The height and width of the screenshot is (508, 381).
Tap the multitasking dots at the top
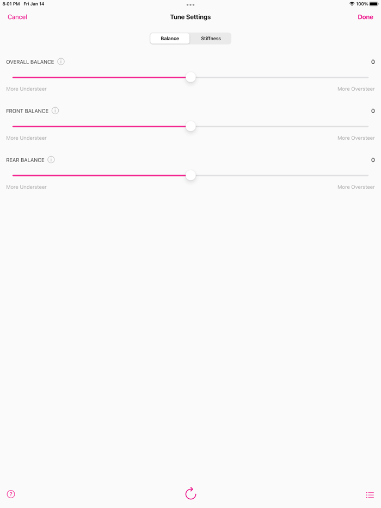coord(190,4)
